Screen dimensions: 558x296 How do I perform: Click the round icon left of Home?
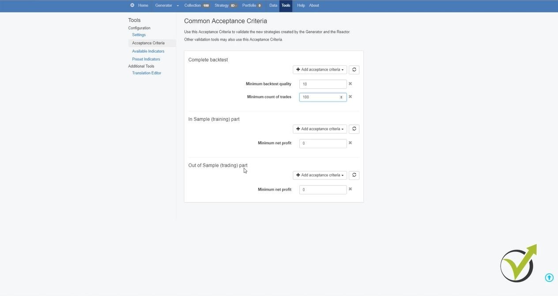[132, 5]
